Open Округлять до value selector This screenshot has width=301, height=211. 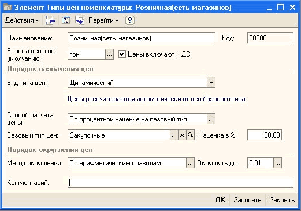[277, 163]
